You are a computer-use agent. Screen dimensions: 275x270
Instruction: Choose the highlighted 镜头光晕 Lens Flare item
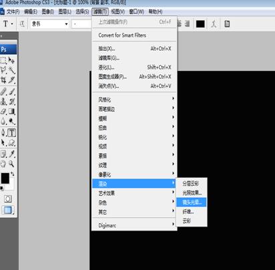tap(192, 202)
